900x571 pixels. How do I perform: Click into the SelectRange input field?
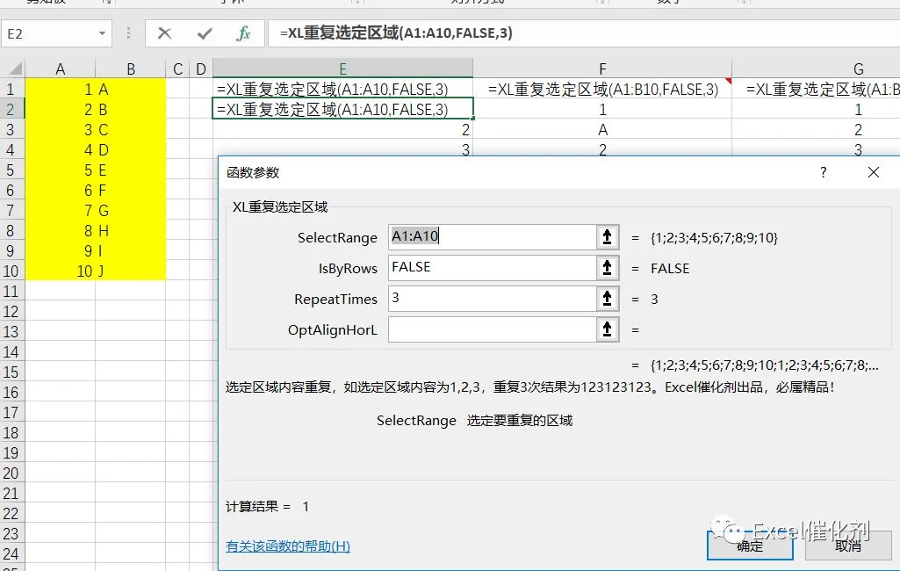click(492, 236)
